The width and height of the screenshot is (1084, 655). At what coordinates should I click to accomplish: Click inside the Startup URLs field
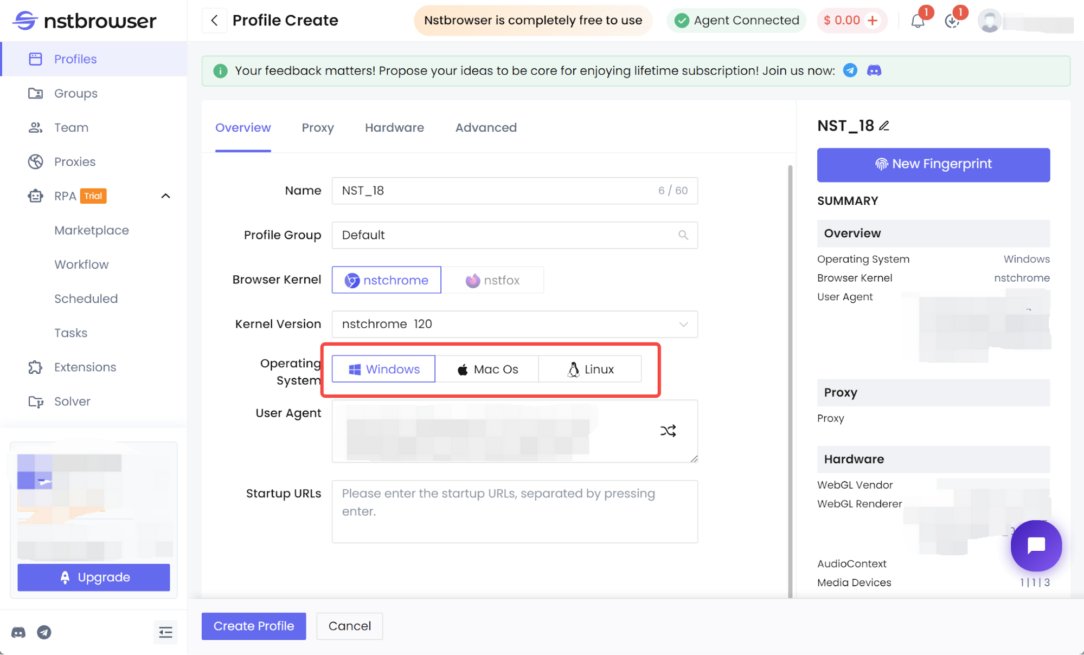click(x=514, y=511)
